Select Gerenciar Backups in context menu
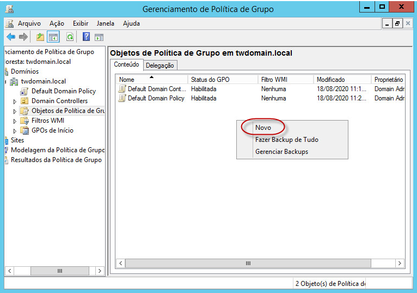 (281, 152)
